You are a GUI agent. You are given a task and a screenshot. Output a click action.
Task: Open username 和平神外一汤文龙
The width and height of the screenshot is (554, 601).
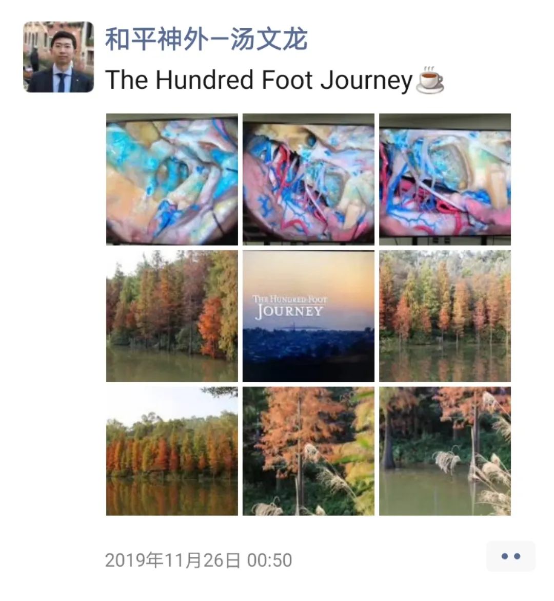[206, 40]
